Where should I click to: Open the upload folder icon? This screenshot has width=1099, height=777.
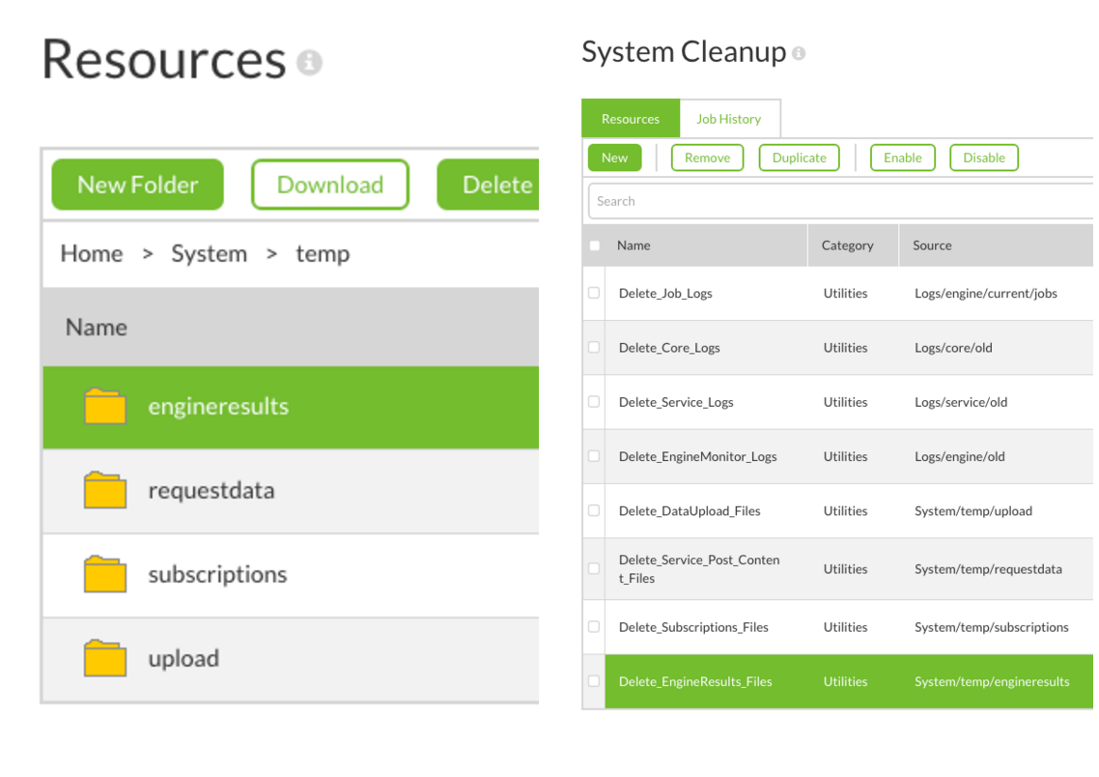(105, 659)
